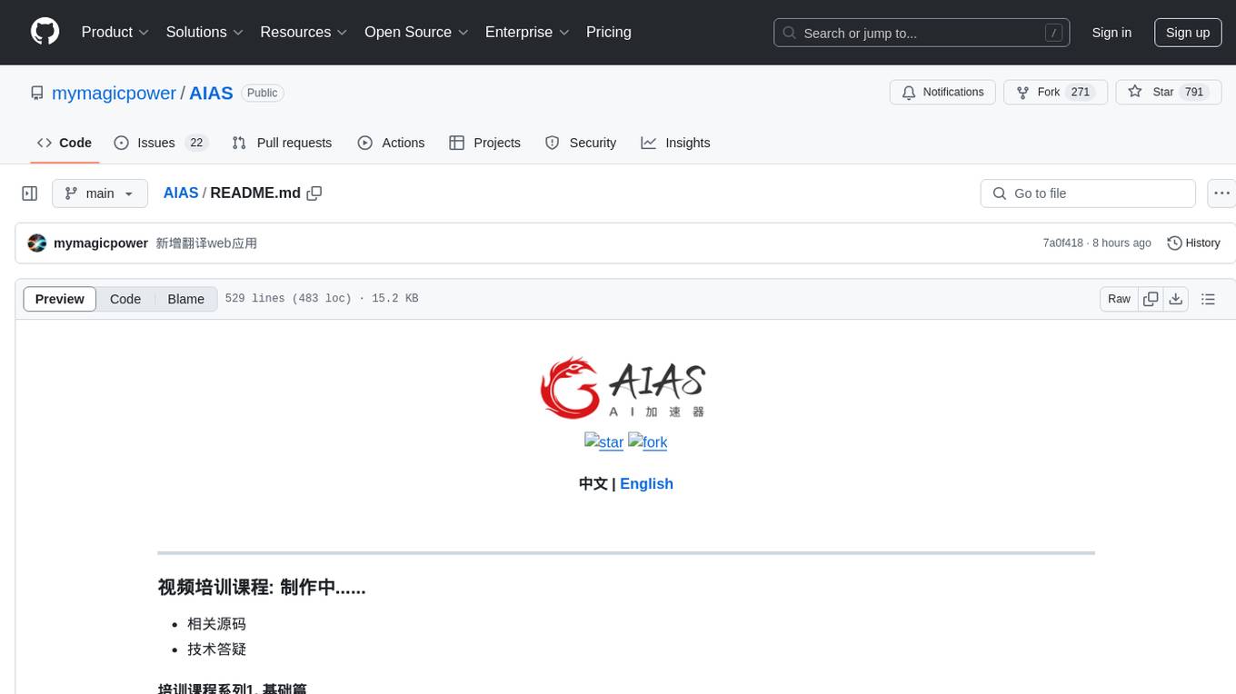Open the Pricing page

click(x=609, y=32)
